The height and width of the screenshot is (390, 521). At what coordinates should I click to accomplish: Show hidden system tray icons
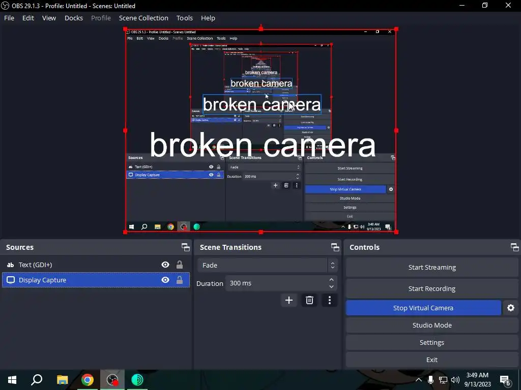(x=419, y=380)
